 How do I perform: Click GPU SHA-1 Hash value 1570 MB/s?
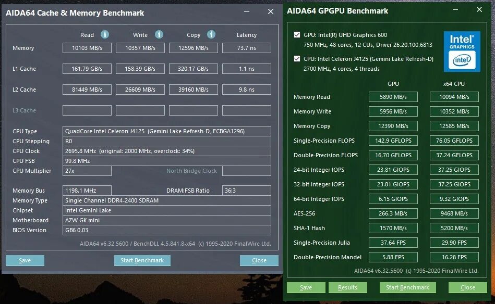coord(393,228)
